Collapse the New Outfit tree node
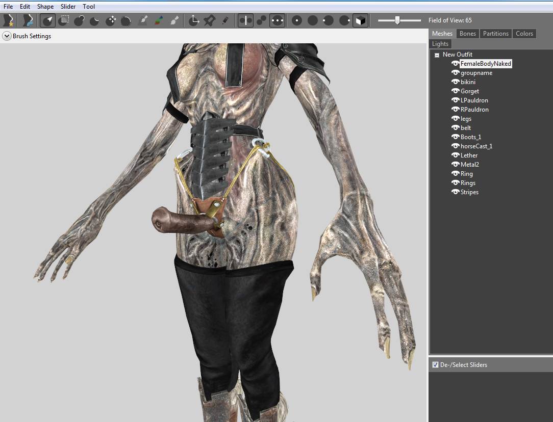The height and width of the screenshot is (422, 553). coord(437,55)
